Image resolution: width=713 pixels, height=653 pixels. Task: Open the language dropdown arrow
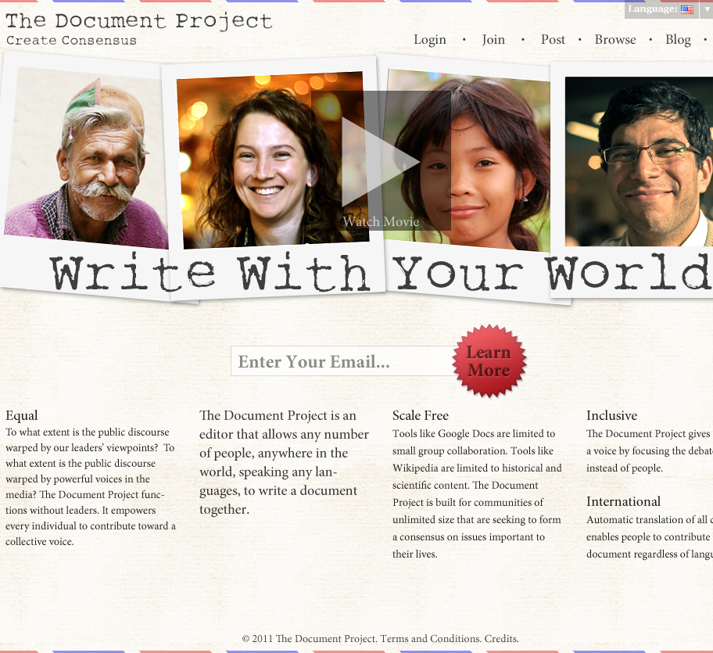click(707, 9)
